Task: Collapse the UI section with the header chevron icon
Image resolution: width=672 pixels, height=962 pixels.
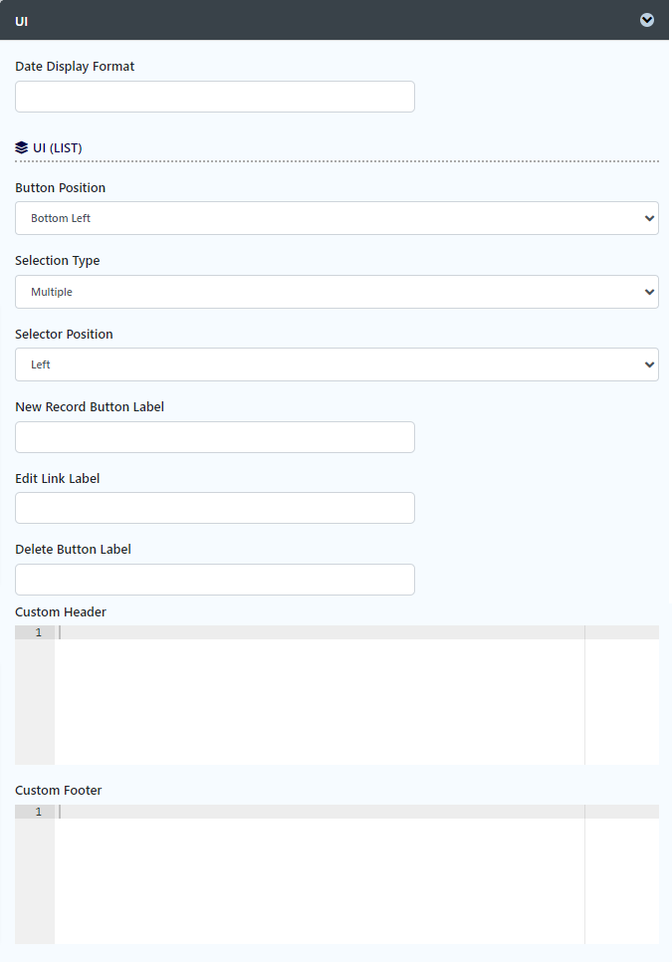Action: click(647, 20)
